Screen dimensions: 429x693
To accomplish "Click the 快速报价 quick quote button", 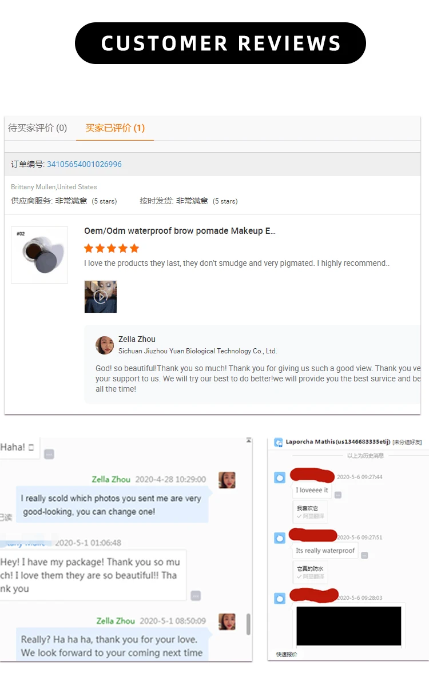I will pyautogui.click(x=287, y=654).
